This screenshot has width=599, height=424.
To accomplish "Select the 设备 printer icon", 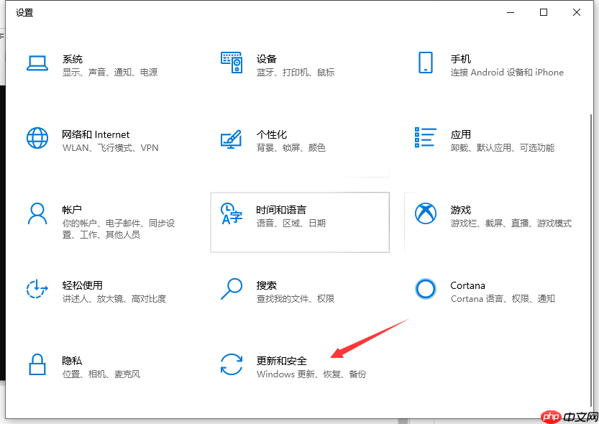I will tap(232, 62).
